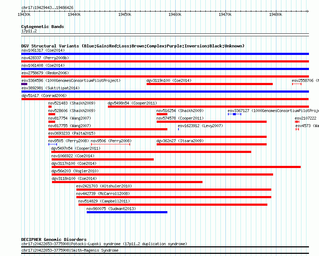Open the esv3892981 (Suktitipat2014) label

point(51,88)
